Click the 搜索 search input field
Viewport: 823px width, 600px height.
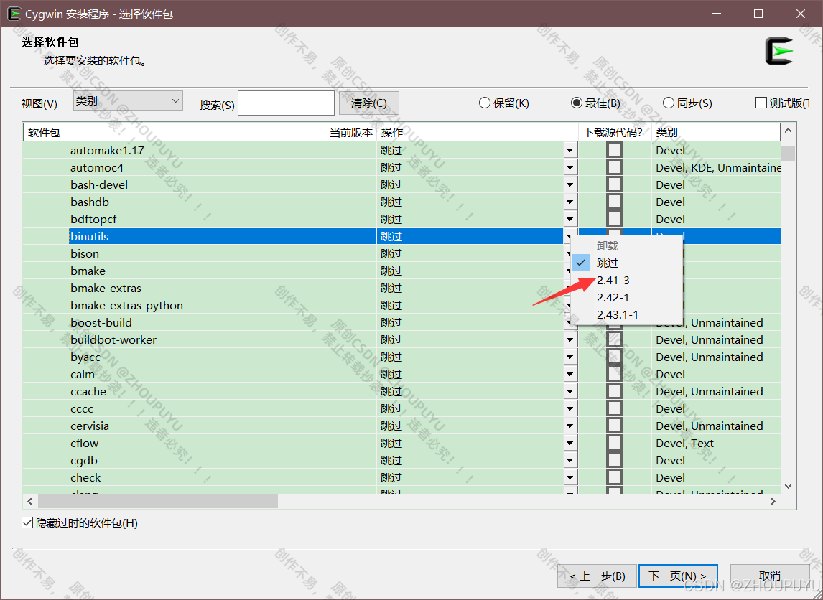point(286,103)
